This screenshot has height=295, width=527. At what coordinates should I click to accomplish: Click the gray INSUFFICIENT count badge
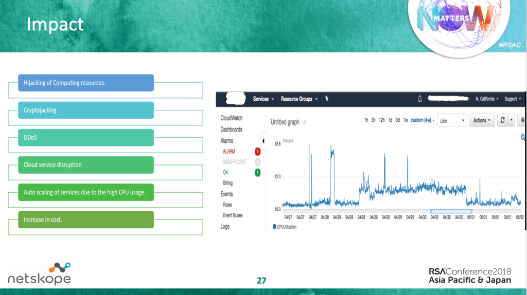pyautogui.click(x=257, y=162)
